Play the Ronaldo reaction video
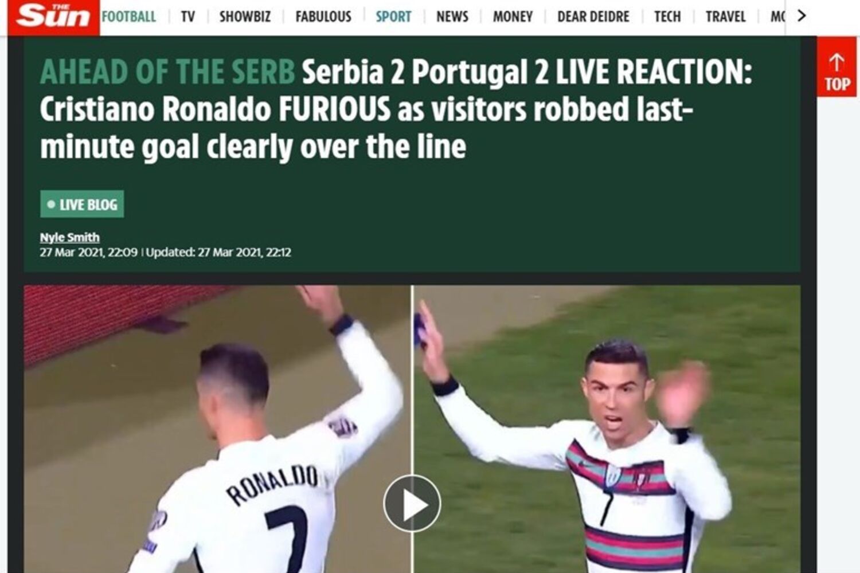Image resolution: width=860 pixels, height=573 pixels. 412,504
